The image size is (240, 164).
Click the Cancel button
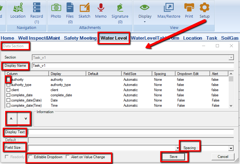(x=223, y=157)
